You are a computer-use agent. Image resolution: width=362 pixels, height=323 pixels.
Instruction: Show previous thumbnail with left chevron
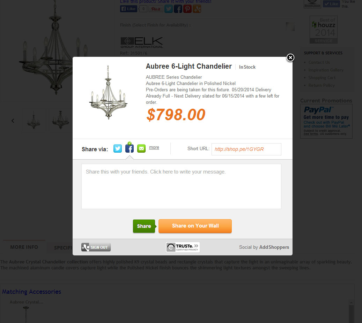click(x=13, y=121)
